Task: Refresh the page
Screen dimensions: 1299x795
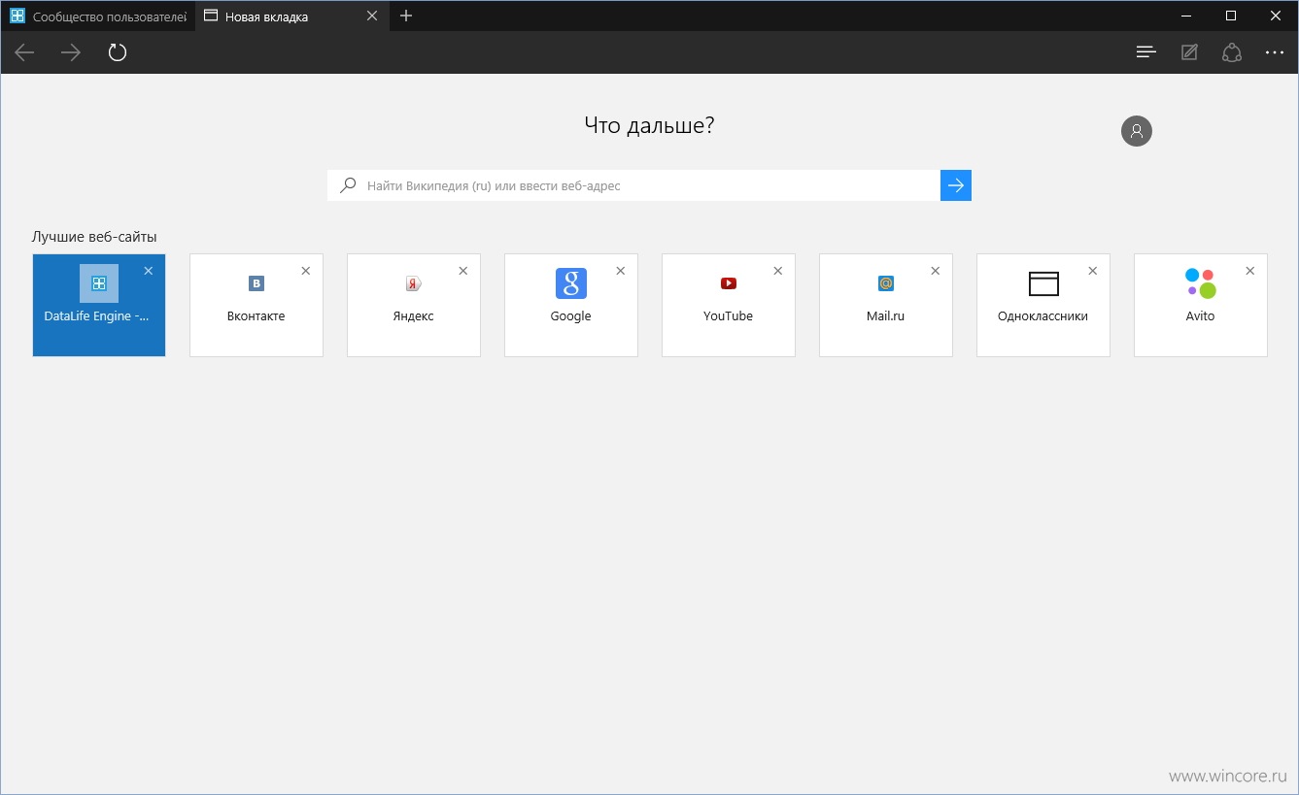Action: point(118,52)
